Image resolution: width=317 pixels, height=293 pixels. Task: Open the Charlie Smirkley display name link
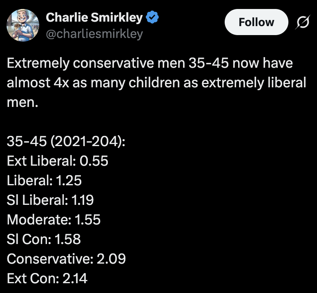(x=94, y=18)
